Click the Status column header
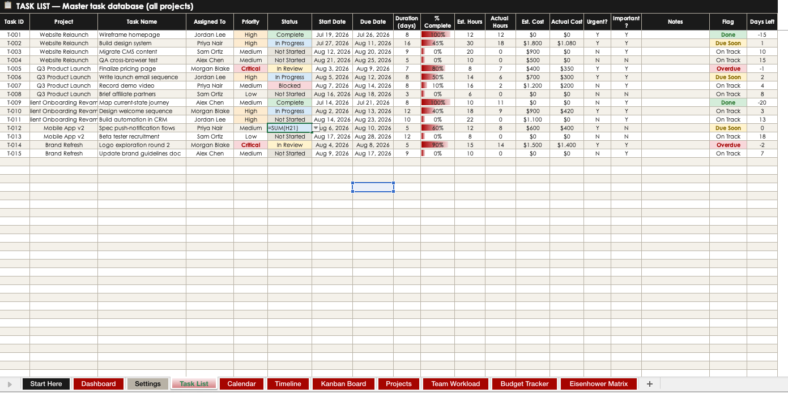 [289, 21]
